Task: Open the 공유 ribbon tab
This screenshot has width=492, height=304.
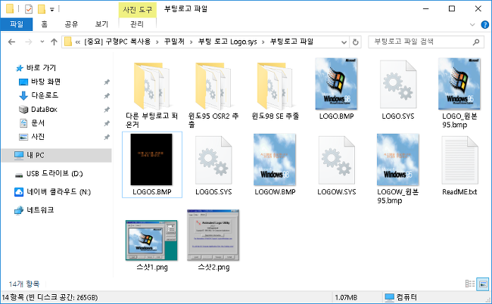Action: click(x=71, y=24)
